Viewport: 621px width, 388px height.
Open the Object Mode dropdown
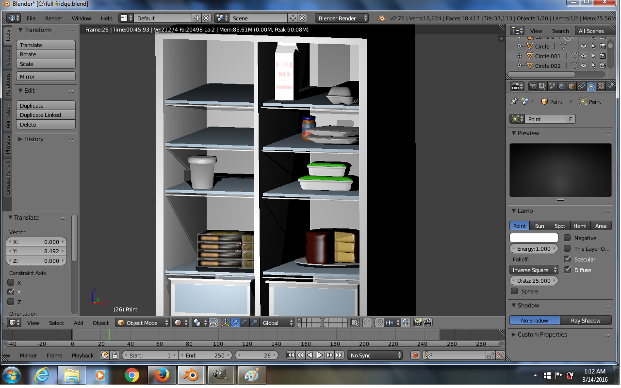click(143, 323)
